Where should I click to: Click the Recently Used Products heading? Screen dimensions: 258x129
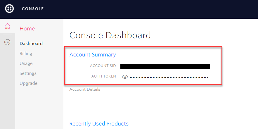tap(99, 123)
